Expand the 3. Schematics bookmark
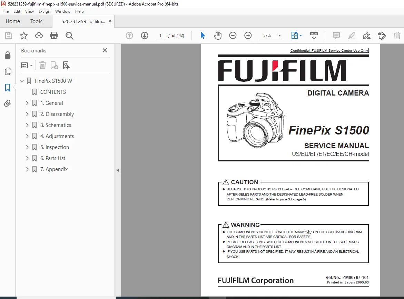 tap(27, 125)
